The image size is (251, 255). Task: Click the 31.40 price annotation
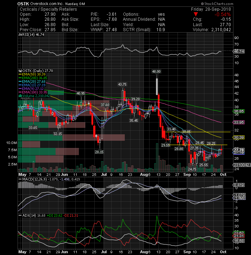point(171,129)
